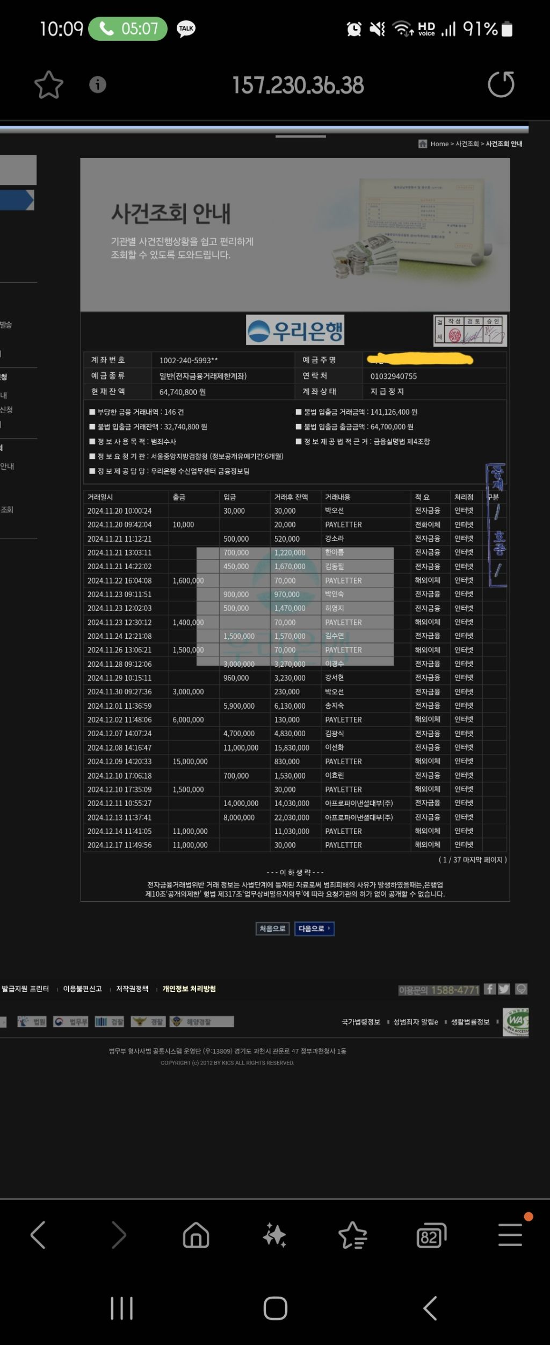The image size is (550, 1345).
Task: Open the 검찰 banner link
Action: [110, 1022]
